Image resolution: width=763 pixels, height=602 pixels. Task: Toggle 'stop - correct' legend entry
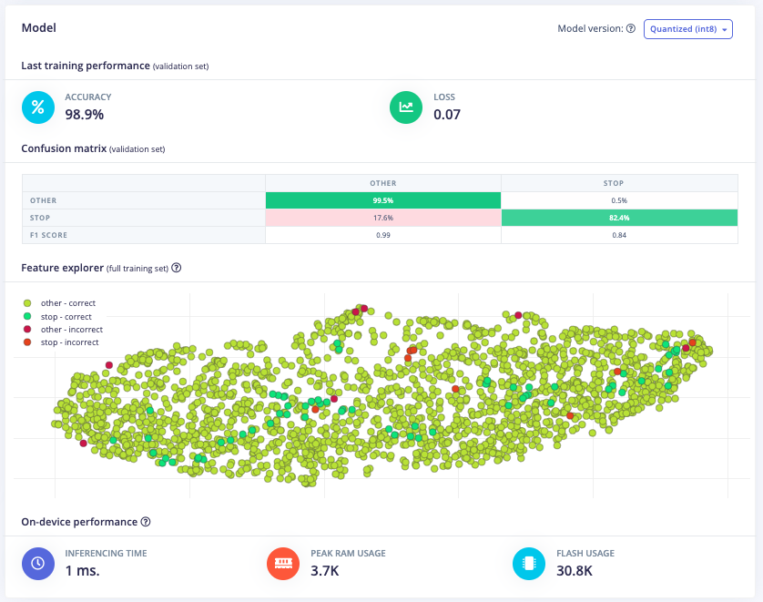[x=58, y=317]
